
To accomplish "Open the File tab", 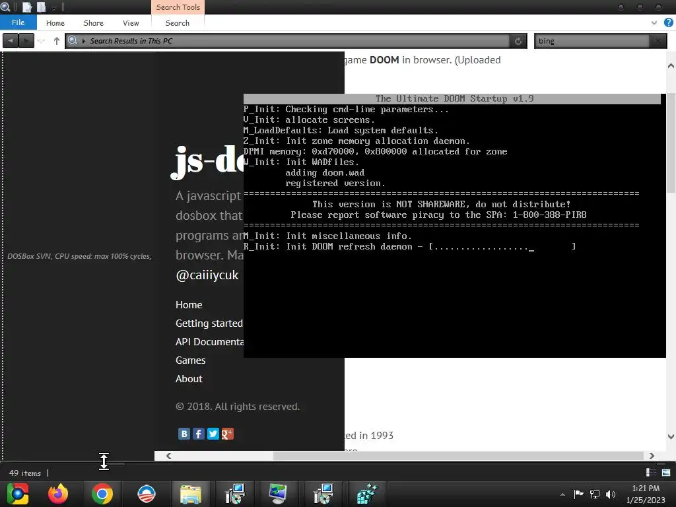I will click(18, 22).
